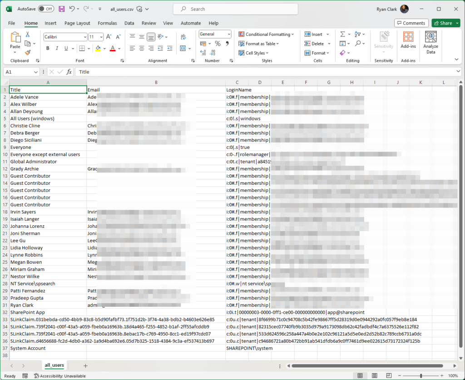Screen dimensions: 465x380
Task: Click the Find and Select magnifier
Action: tap(358, 43)
